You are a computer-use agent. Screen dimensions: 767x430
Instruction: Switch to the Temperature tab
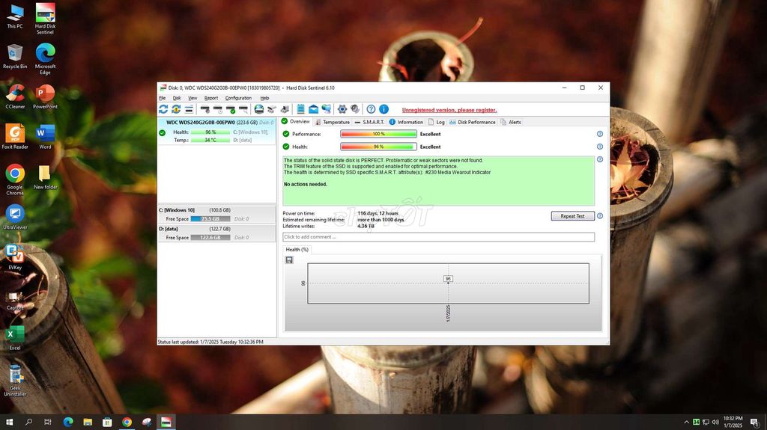click(x=332, y=122)
